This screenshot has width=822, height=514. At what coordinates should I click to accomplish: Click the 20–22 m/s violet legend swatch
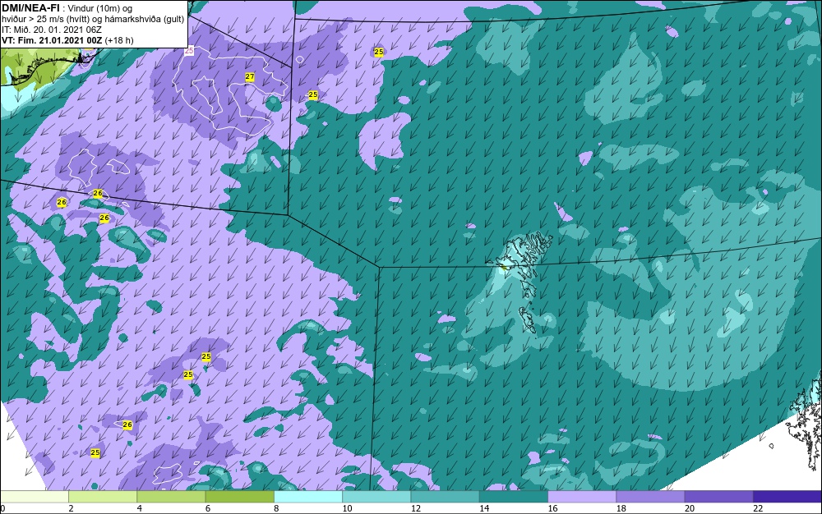pyautogui.click(x=718, y=497)
